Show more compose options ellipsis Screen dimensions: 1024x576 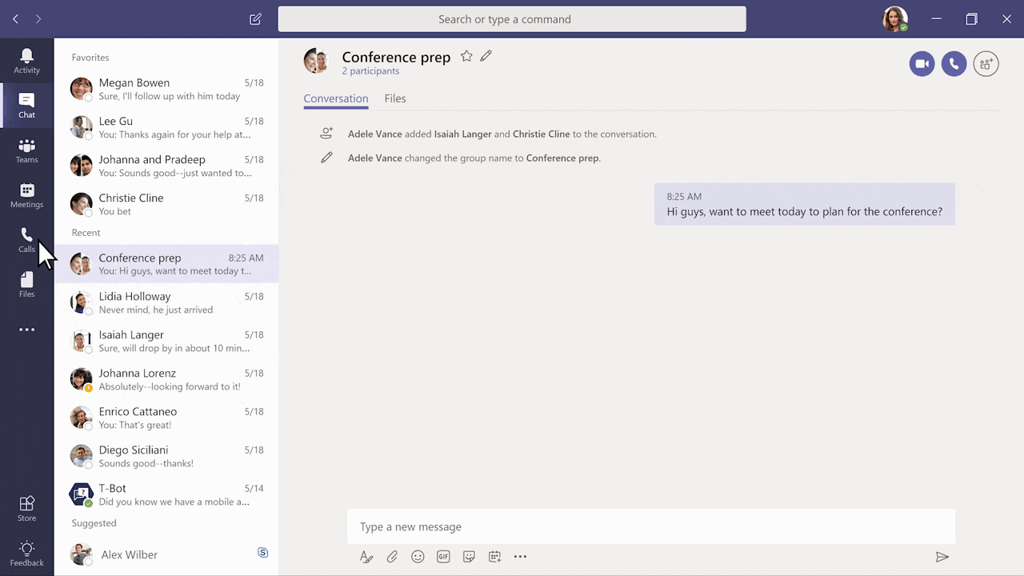(520, 557)
